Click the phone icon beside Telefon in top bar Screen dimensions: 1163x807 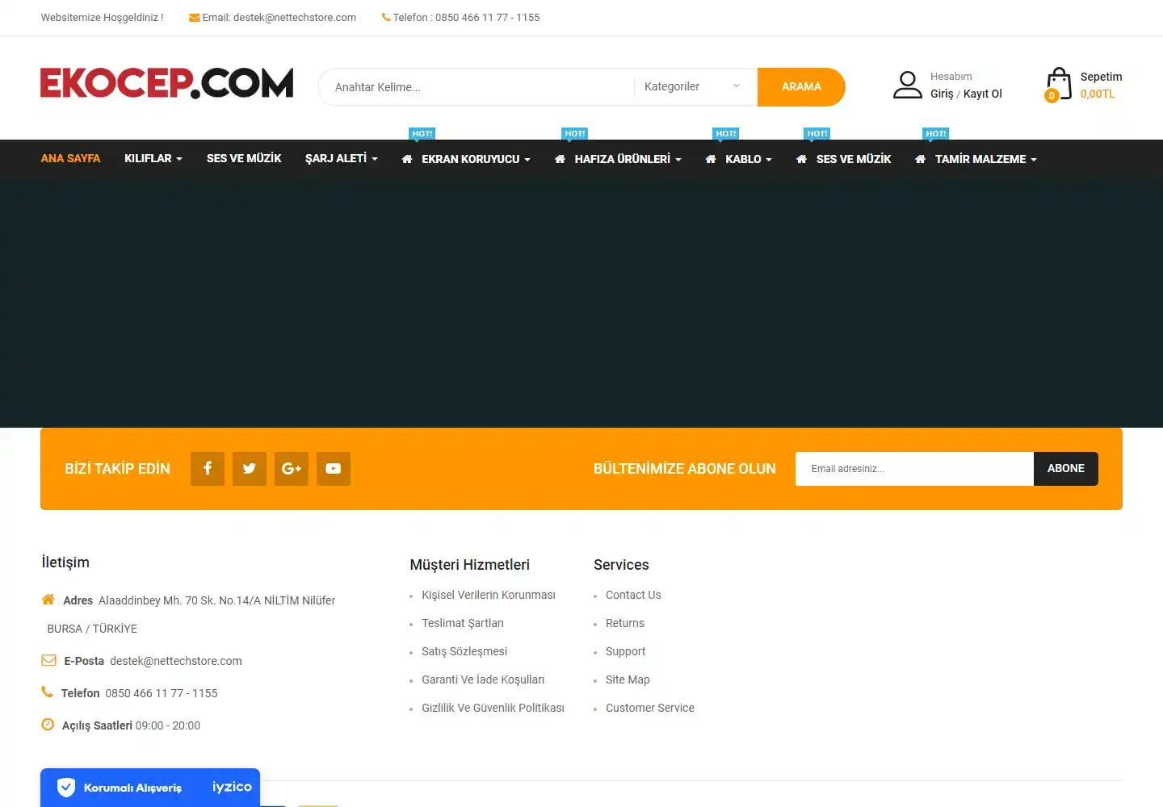tap(386, 17)
